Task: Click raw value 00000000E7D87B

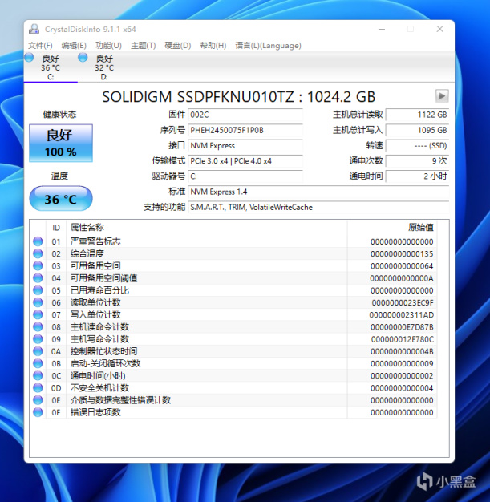Action: (402, 327)
